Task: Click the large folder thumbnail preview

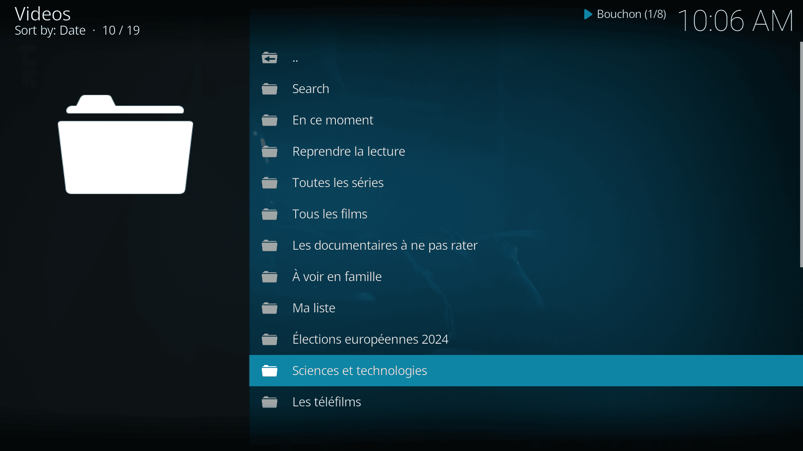Action: 125,144
